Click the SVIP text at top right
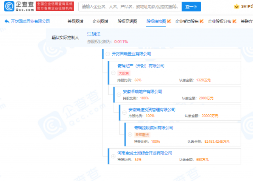Viewport: 253px width, 181px height. 247,6
